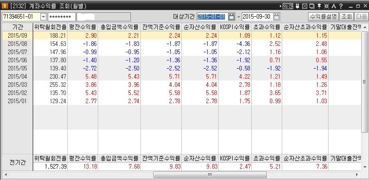Click the horizontal scrollbar left arrow
The width and height of the screenshot is (369, 180).
[5, 175]
